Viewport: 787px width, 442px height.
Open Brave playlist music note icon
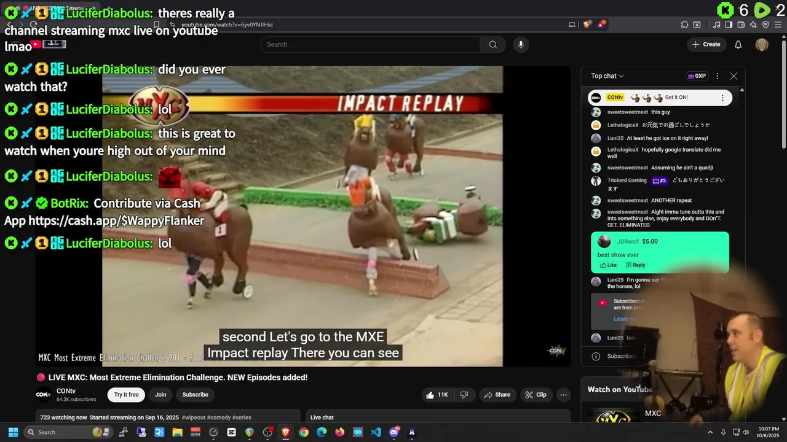coord(717,25)
